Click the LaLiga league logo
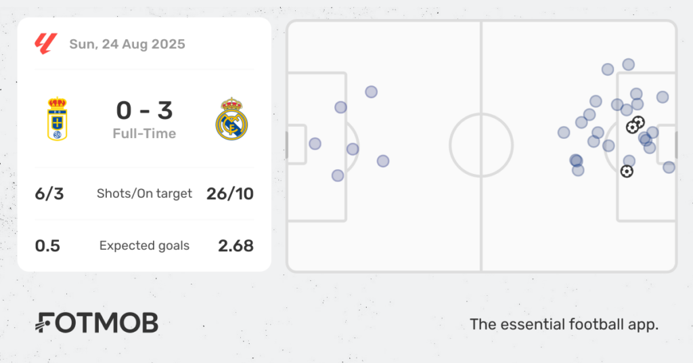The width and height of the screenshot is (693, 363). pyautogui.click(x=46, y=44)
